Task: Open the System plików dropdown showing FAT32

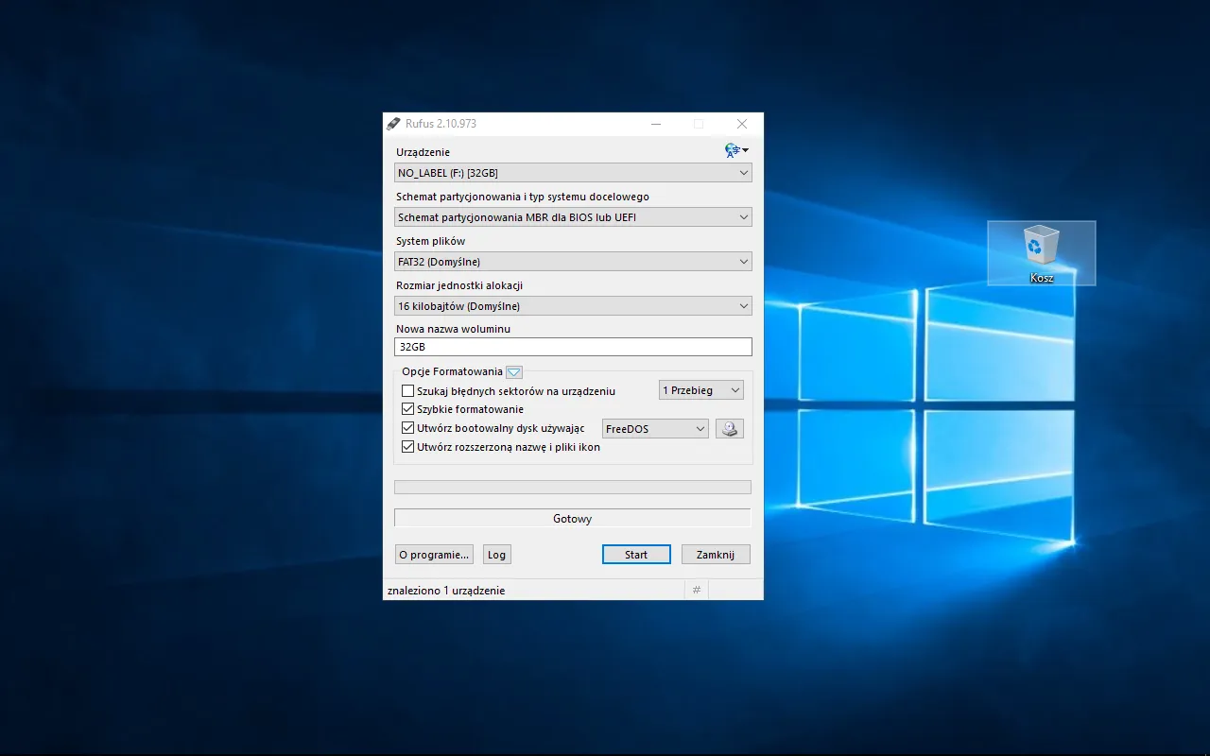Action: (x=573, y=261)
